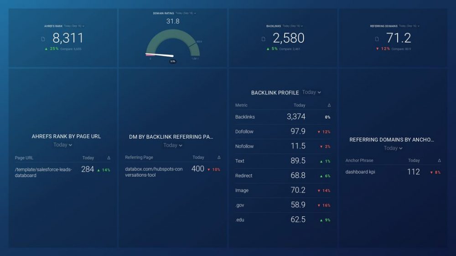Image resolution: width=456 pixels, height=256 pixels.
Task: Click the green up arrow under Ahrefs Rank
Action: point(46,49)
